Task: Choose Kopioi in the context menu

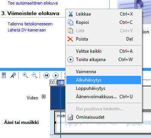Action: coord(104,22)
